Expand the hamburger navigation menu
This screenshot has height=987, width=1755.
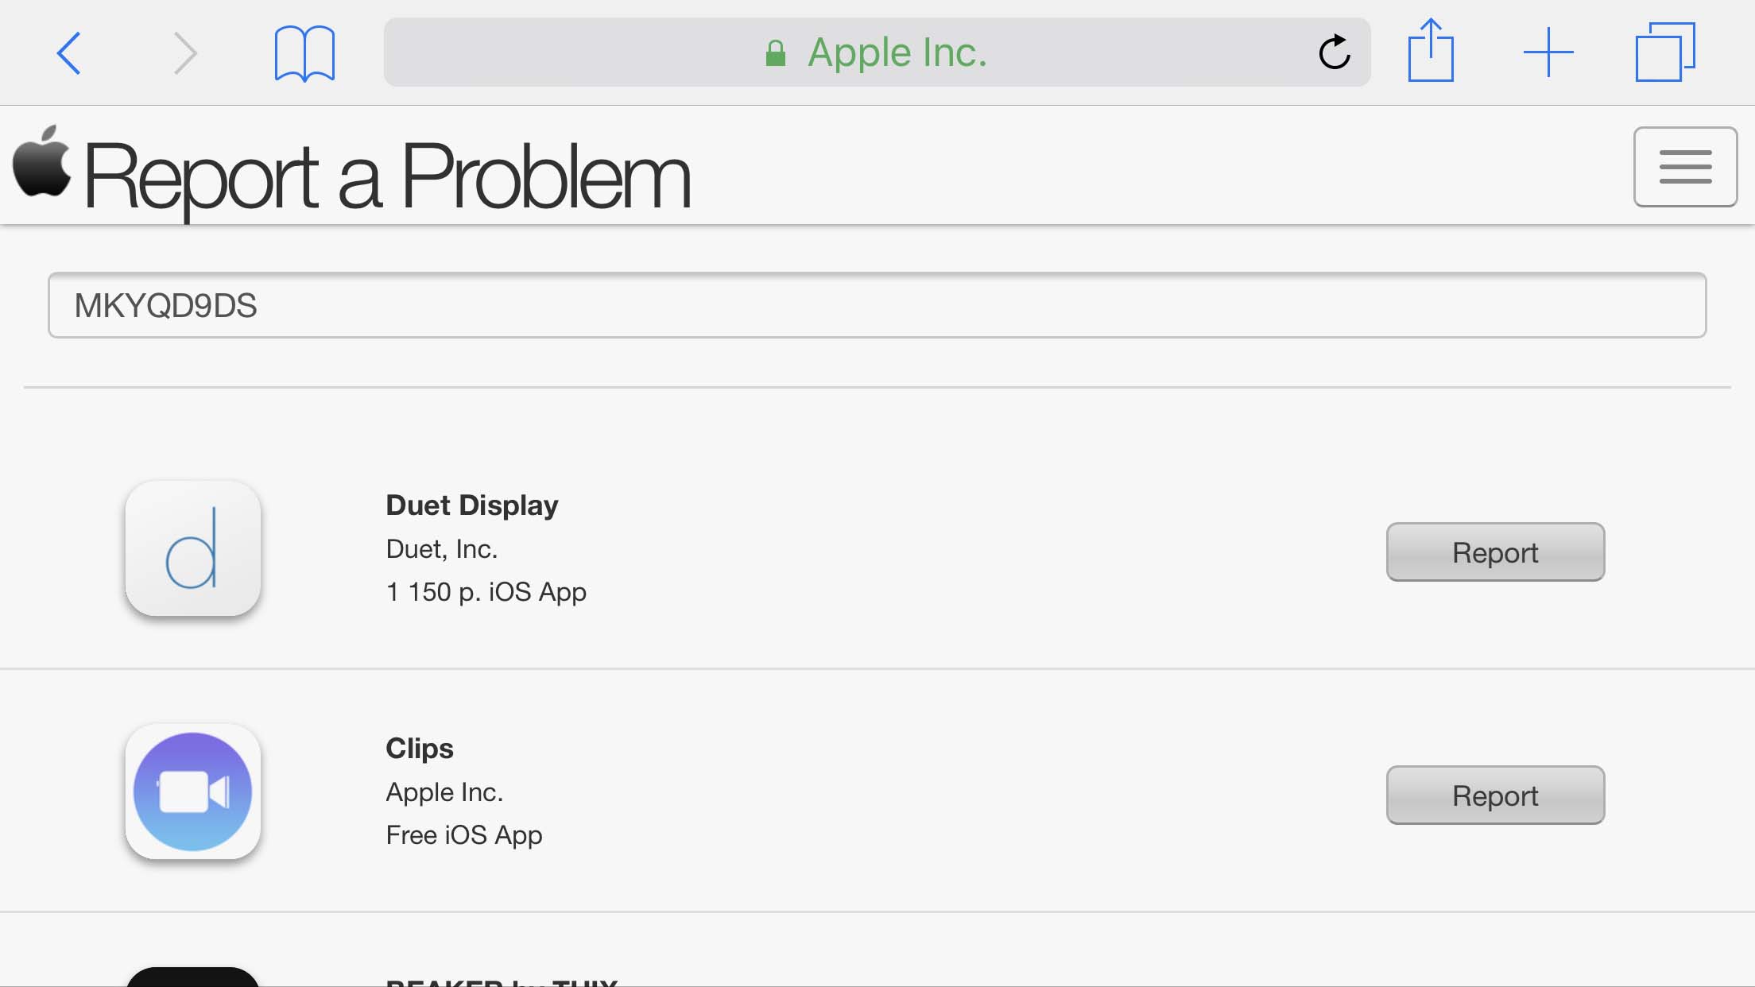pyautogui.click(x=1685, y=167)
